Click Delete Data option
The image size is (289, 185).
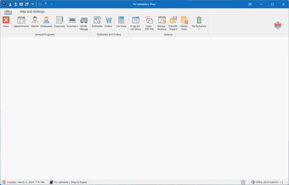[x=184, y=23]
